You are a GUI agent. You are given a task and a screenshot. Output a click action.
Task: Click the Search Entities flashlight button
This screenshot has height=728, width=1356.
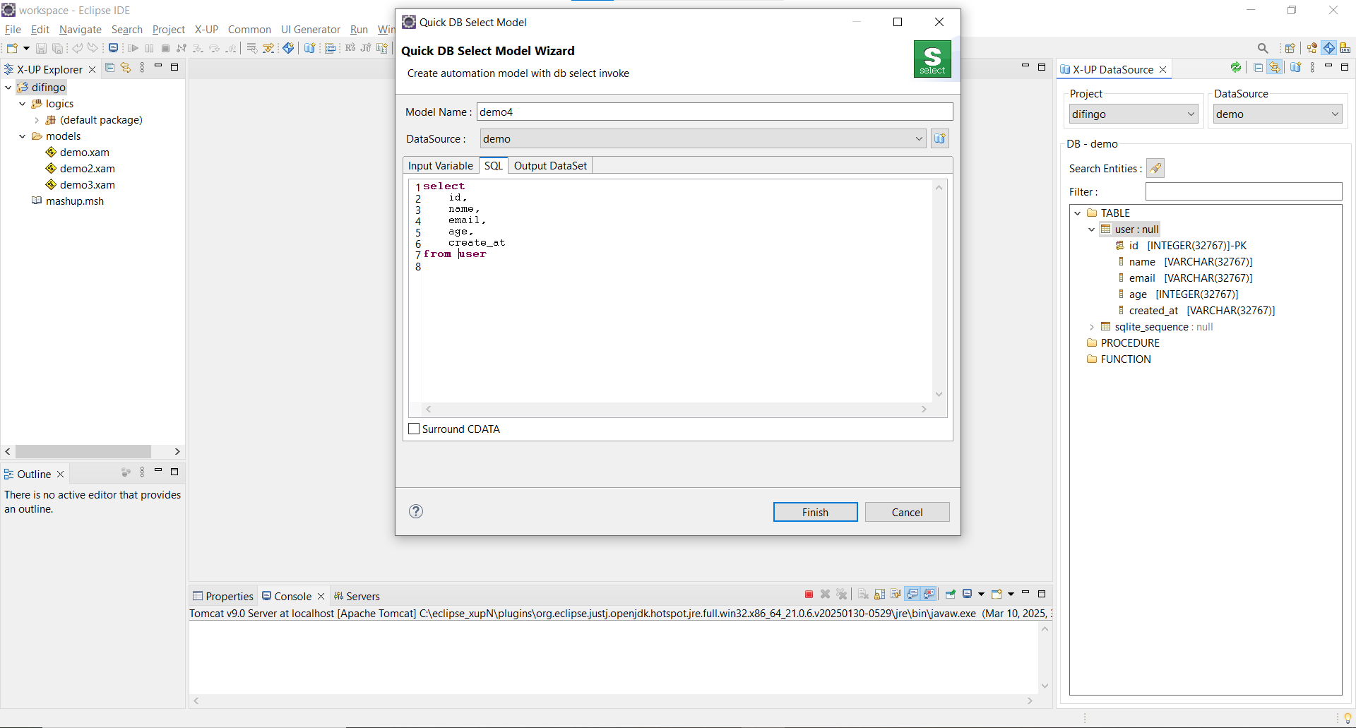[1155, 168]
